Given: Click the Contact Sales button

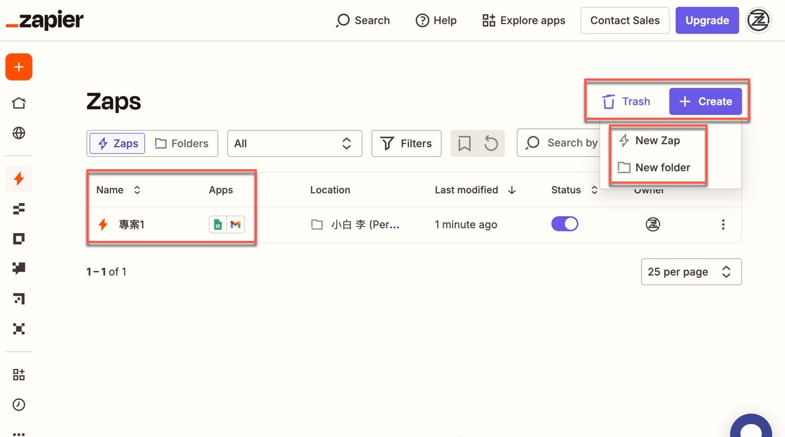Looking at the screenshot, I should click(x=625, y=21).
